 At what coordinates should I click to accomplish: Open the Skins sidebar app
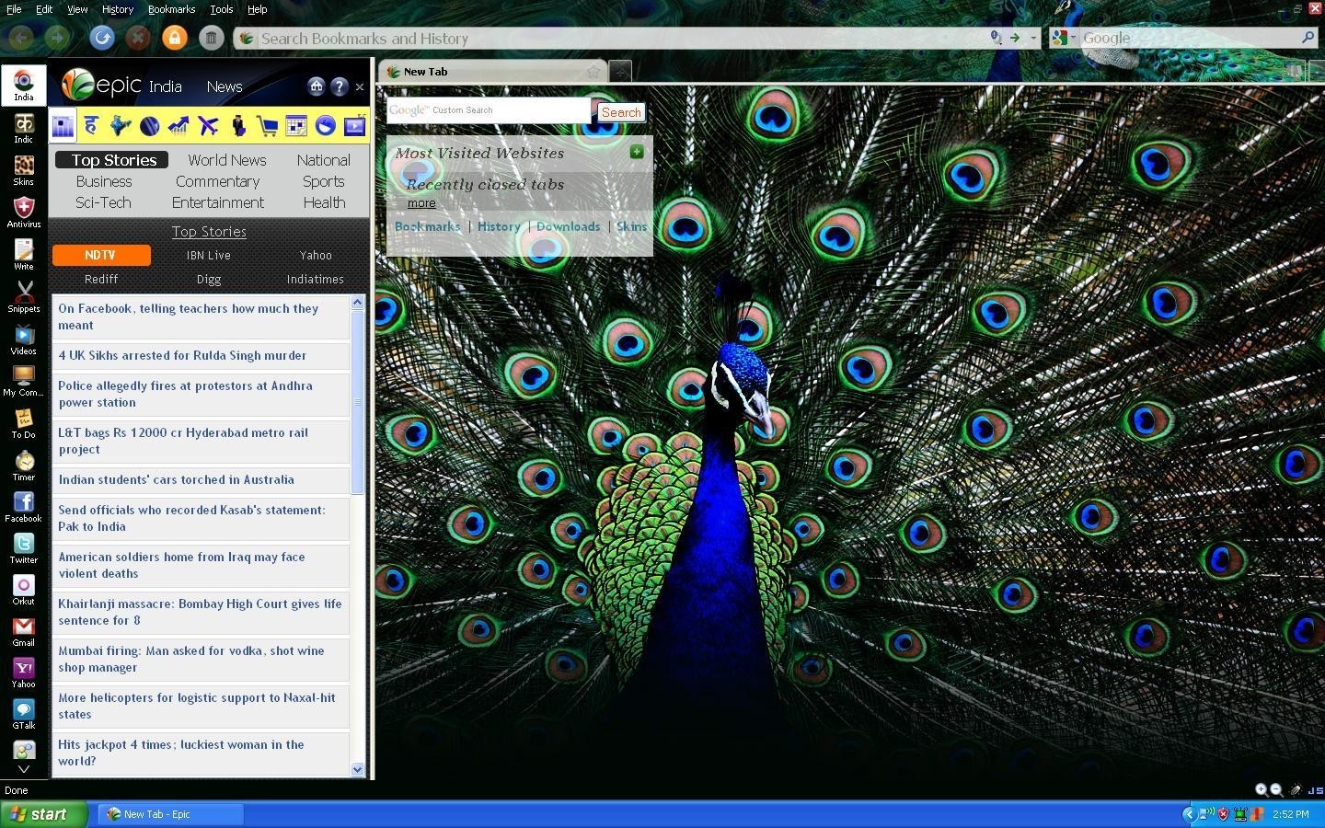(x=23, y=167)
